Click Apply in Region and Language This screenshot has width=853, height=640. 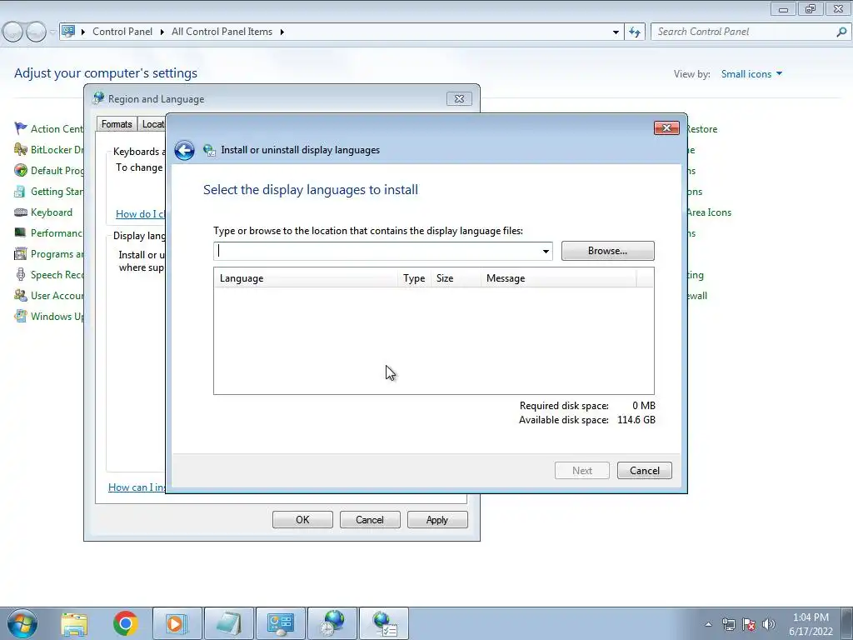(437, 520)
